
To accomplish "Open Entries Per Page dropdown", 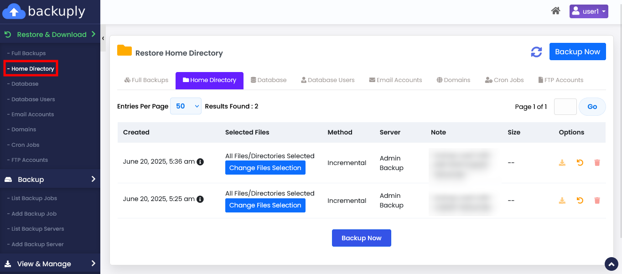I will point(186,106).
